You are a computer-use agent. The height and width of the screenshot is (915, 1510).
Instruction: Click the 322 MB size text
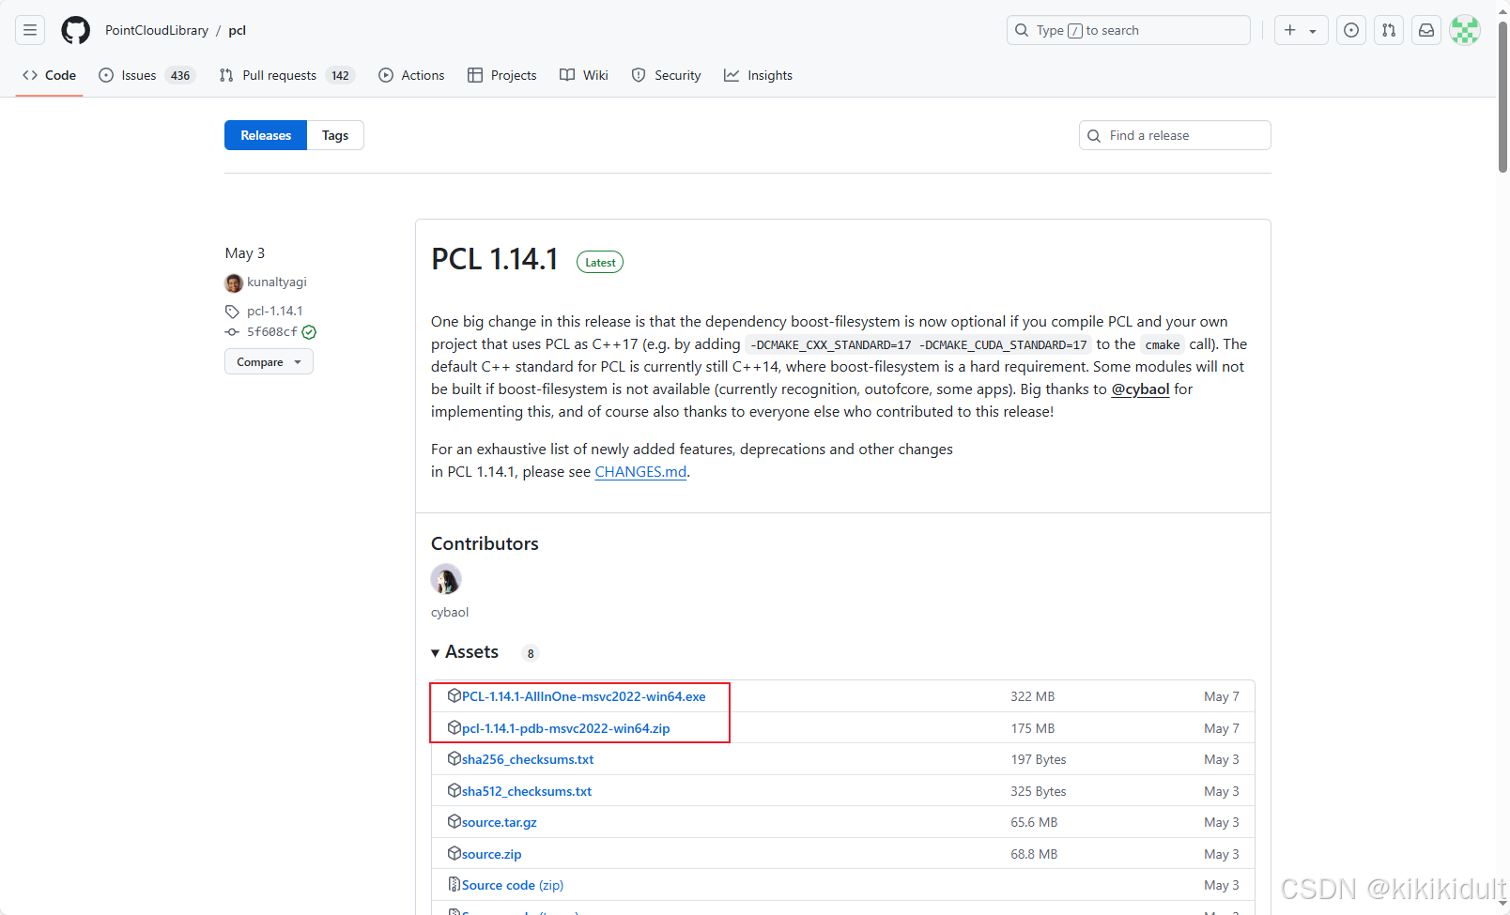1033,696
